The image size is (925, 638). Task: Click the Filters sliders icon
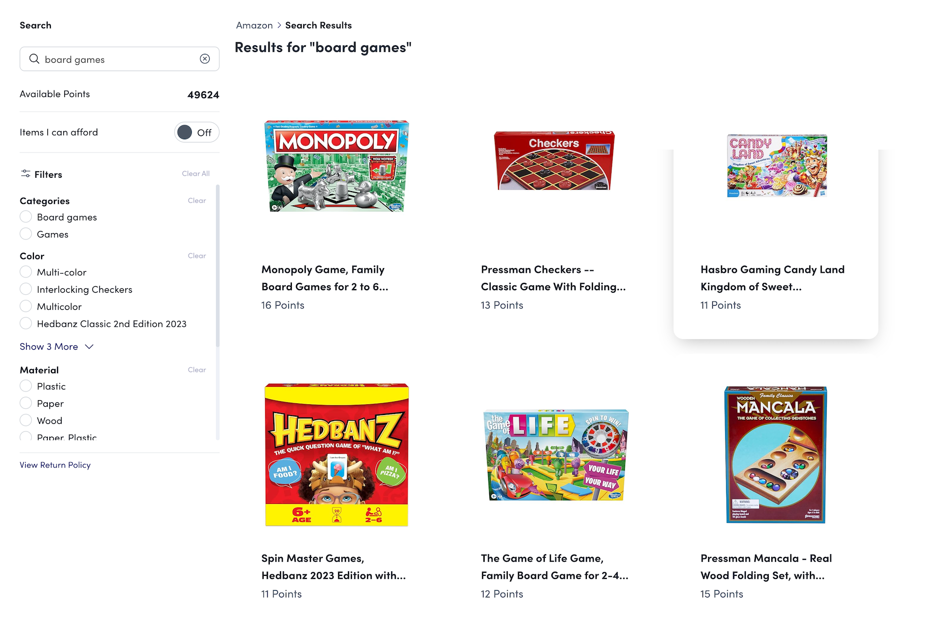[26, 174]
